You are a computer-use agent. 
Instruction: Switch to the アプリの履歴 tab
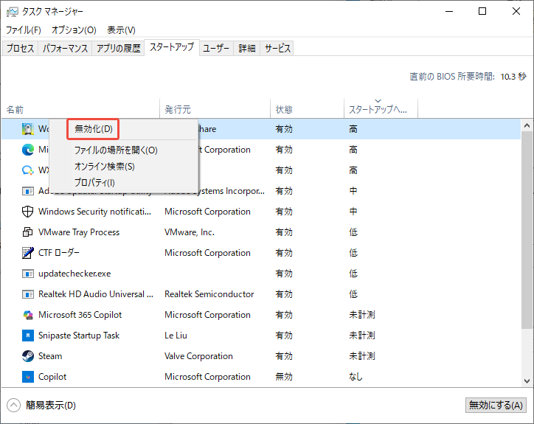point(118,49)
